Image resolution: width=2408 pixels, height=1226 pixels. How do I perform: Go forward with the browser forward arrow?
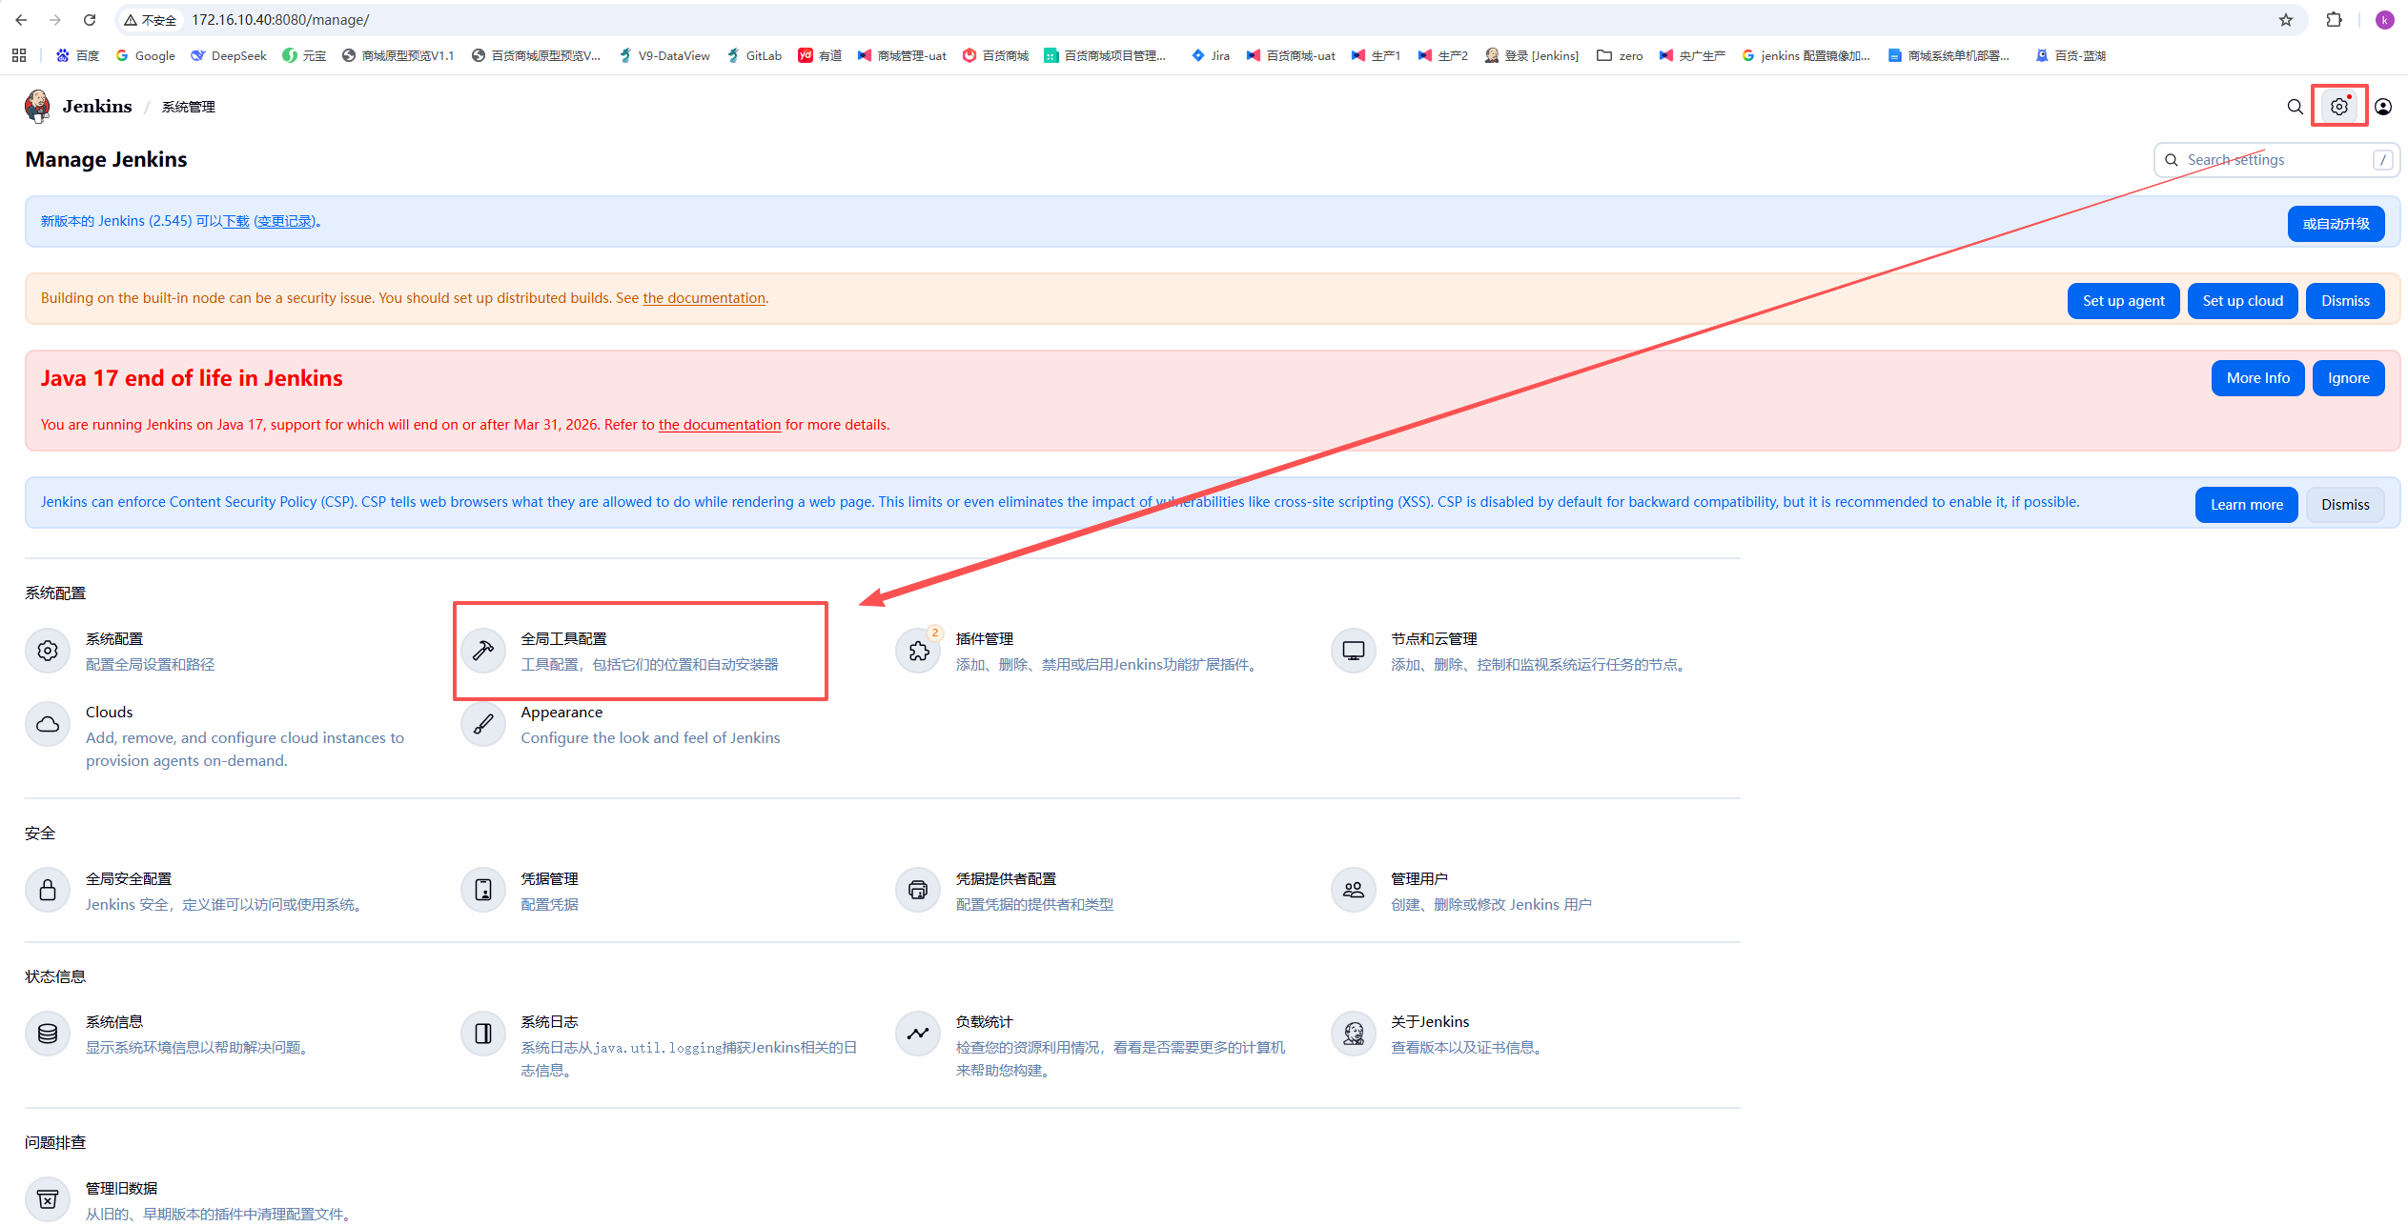point(55,20)
